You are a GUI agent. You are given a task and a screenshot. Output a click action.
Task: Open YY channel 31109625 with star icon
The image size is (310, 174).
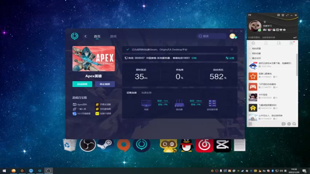tap(272, 76)
